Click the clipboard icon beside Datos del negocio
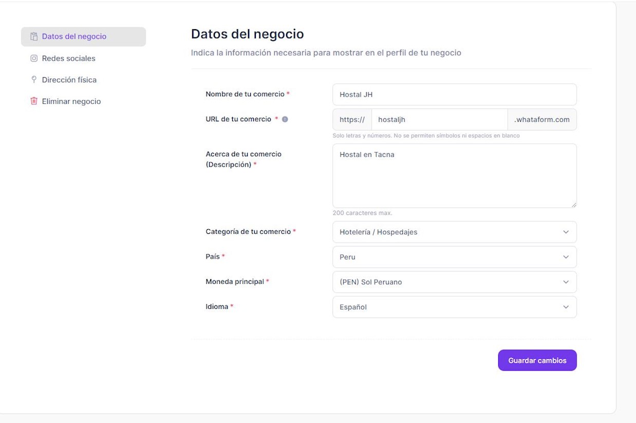Image resolution: width=636 pixels, height=423 pixels. 34,36
